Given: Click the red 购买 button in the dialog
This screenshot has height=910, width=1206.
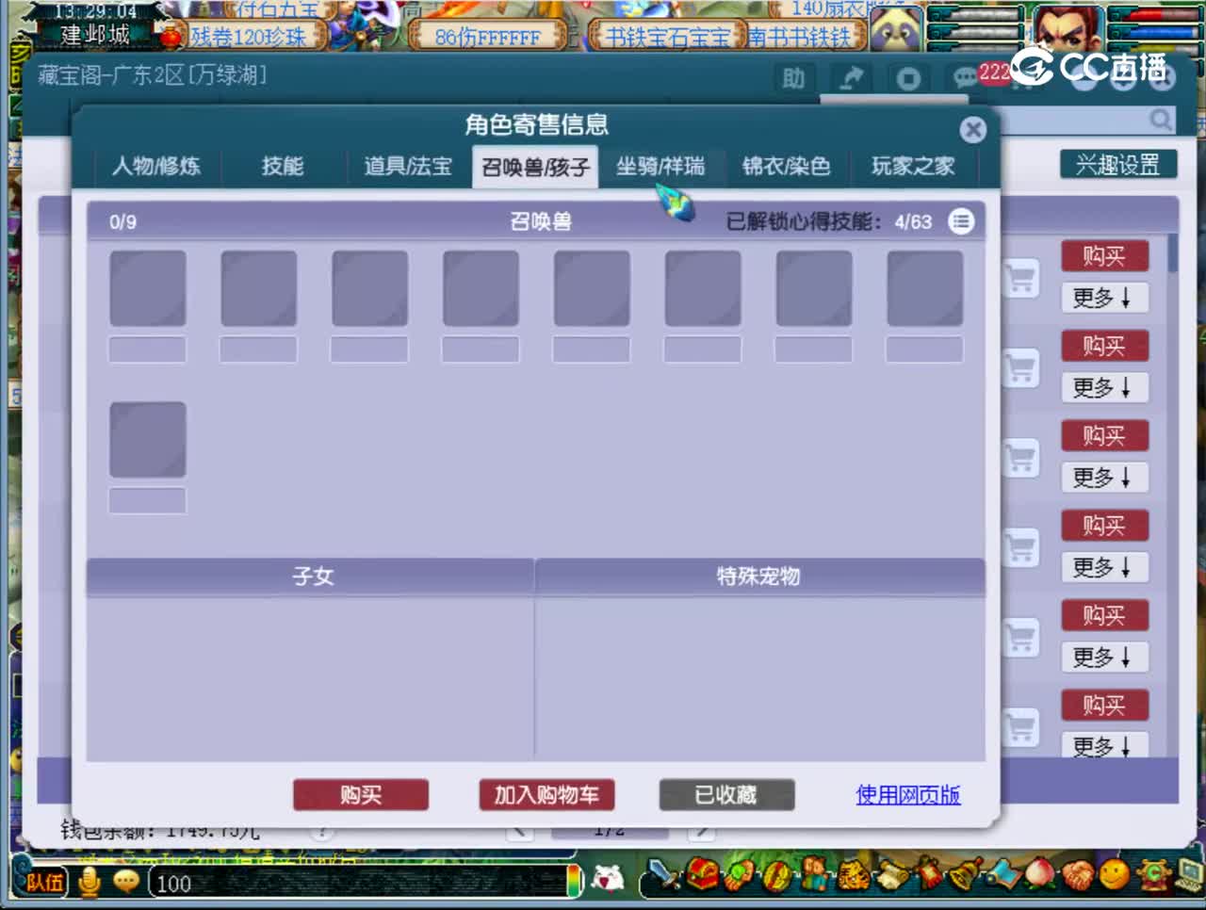Looking at the screenshot, I should (x=361, y=795).
